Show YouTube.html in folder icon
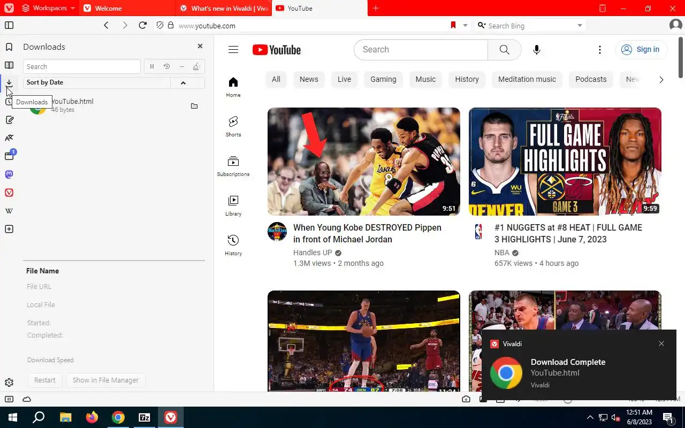Viewport: 685px width, 428px height. pyautogui.click(x=194, y=106)
